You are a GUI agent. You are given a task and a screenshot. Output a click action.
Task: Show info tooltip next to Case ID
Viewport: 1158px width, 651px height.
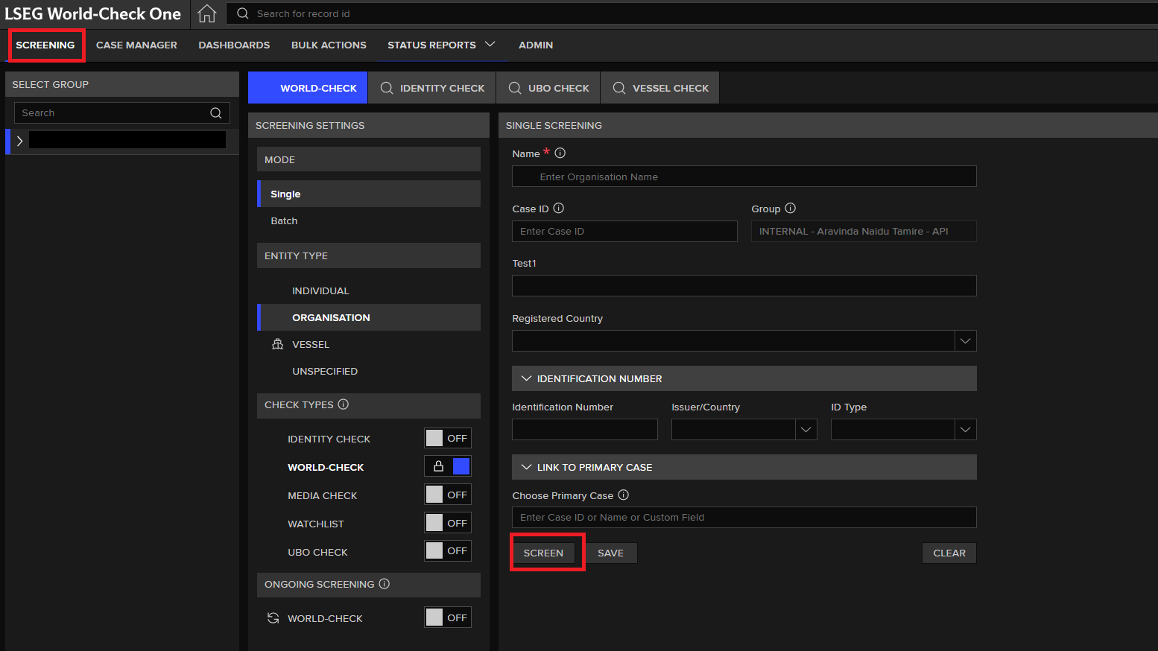559,208
